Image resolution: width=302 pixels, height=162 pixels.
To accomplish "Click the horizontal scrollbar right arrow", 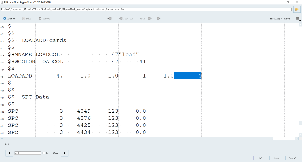I will click(x=297, y=138).
